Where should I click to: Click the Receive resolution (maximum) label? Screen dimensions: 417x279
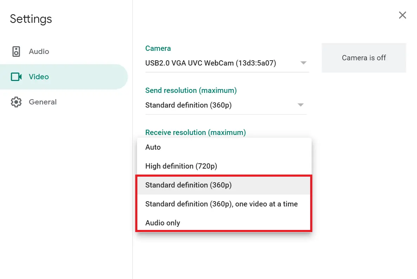point(195,132)
